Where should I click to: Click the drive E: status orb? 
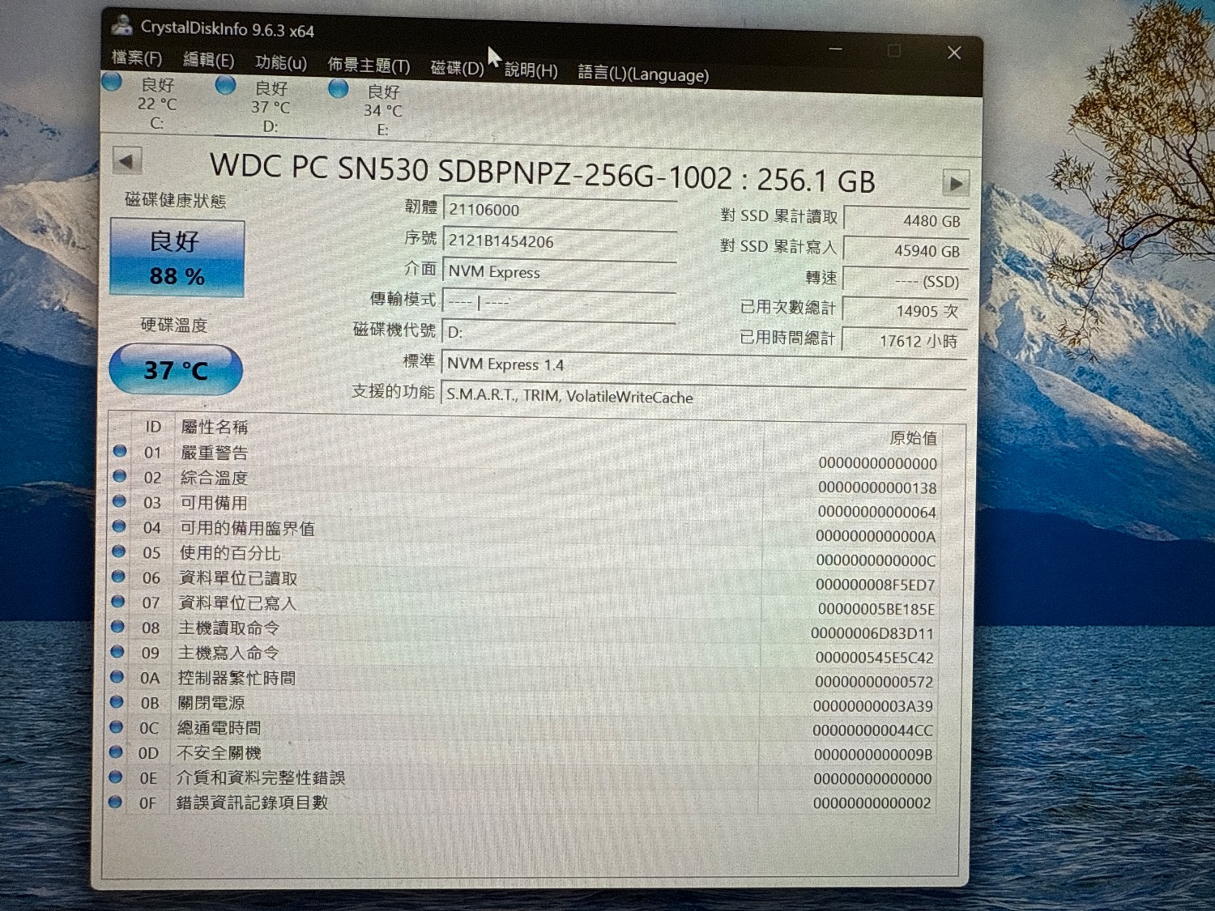(338, 88)
